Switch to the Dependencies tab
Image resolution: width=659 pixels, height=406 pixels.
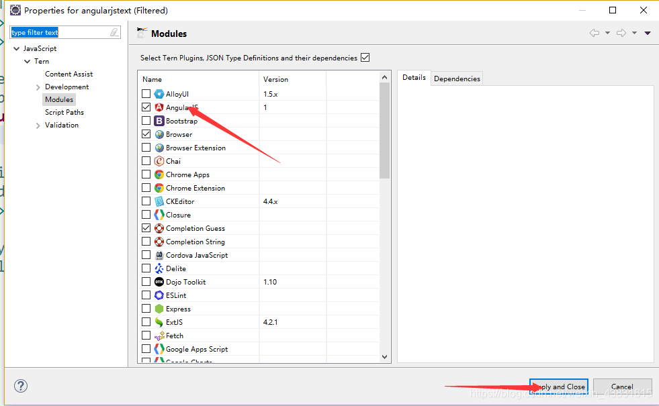coord(457,79)
